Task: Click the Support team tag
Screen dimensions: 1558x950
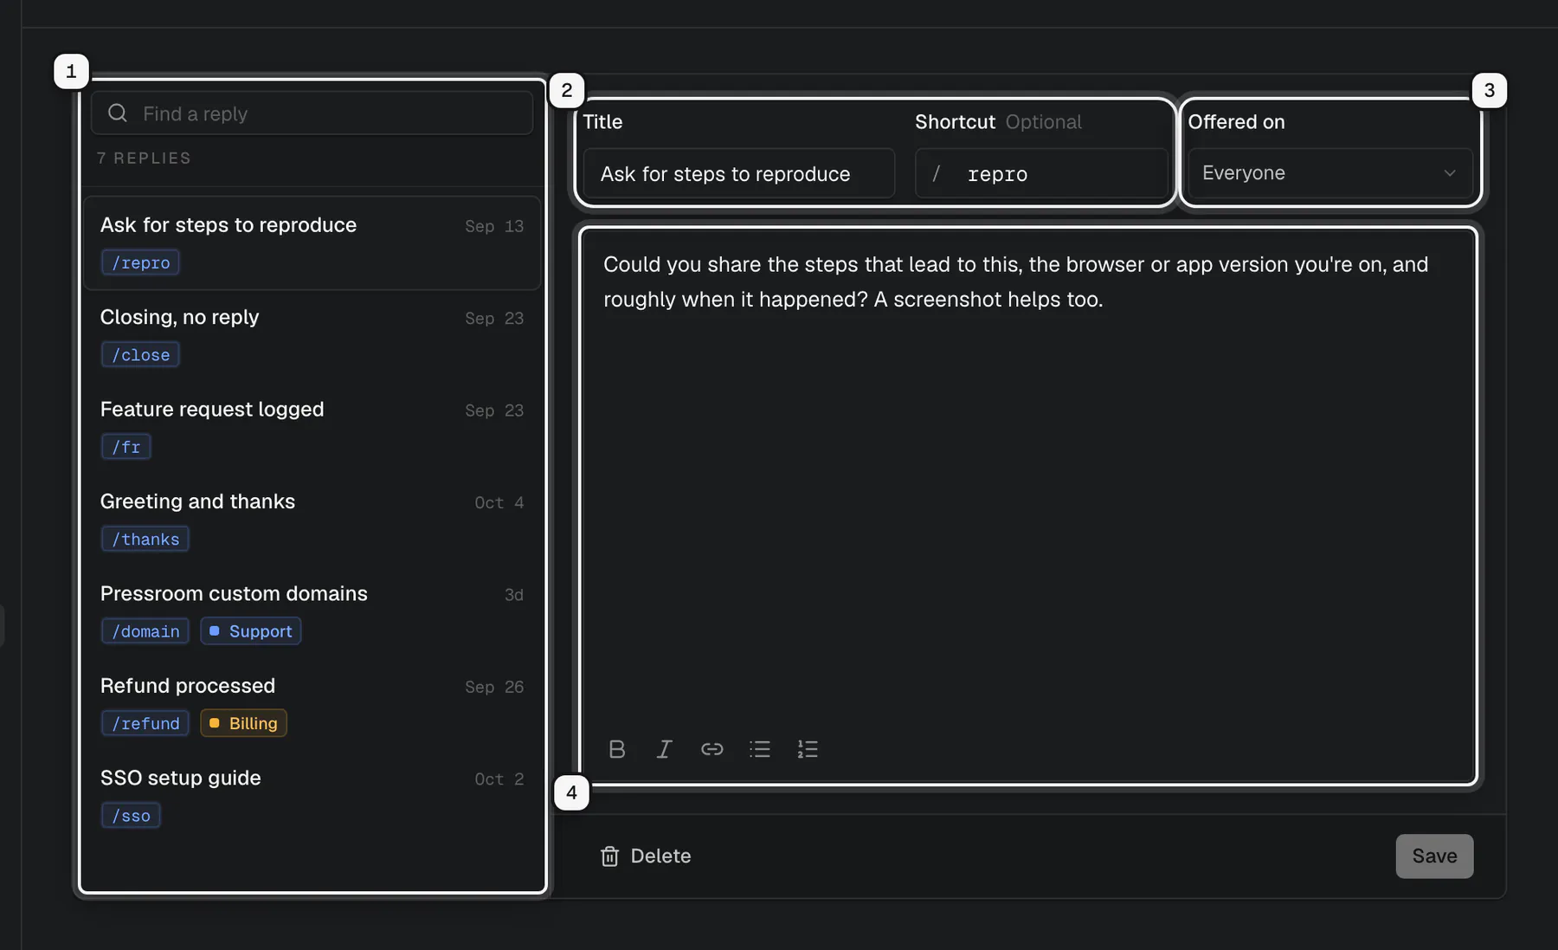Action: [x=251, y=631]
